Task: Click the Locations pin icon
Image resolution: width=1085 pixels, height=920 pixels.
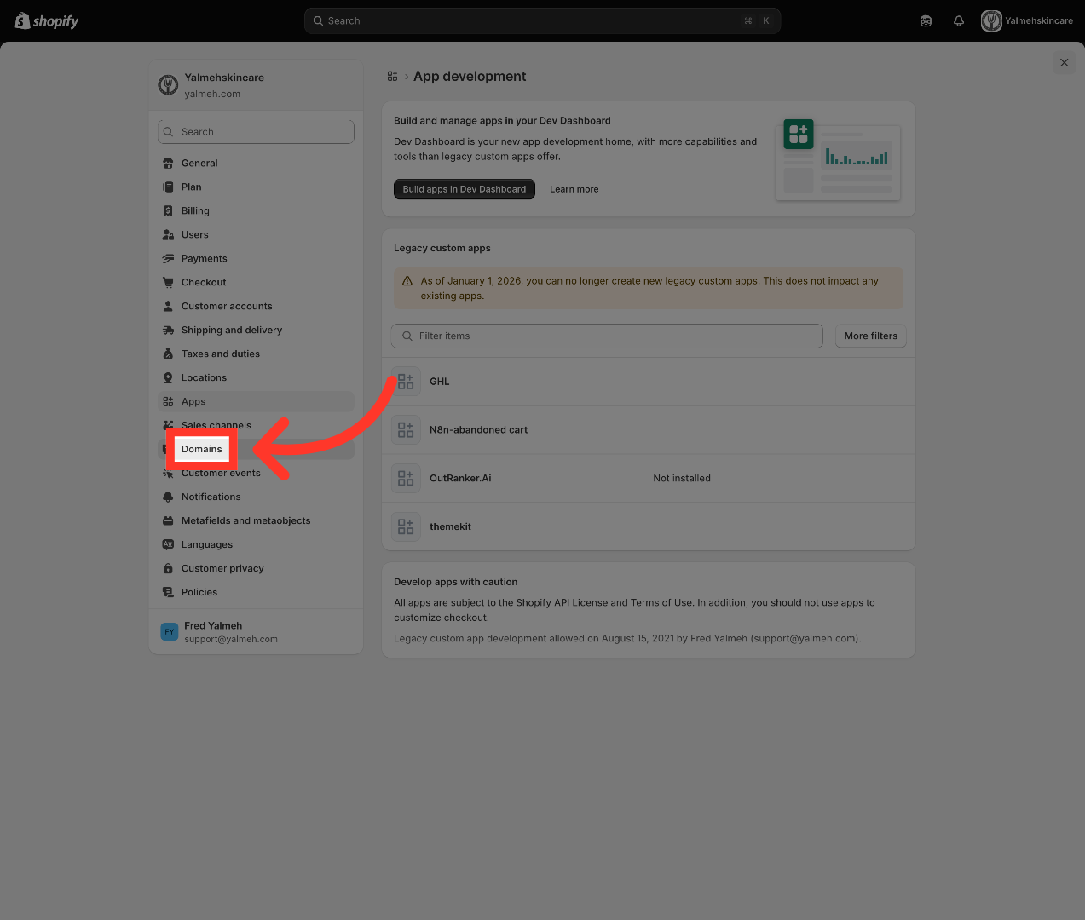Action: (168, 377)
